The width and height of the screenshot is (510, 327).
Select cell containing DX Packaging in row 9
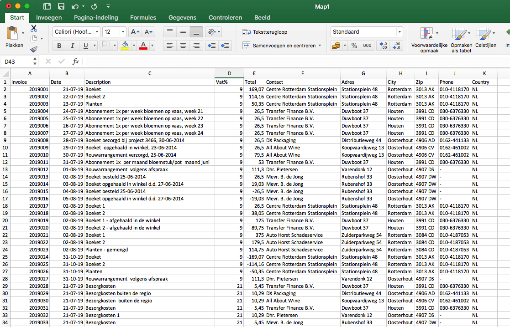(303, 140)
